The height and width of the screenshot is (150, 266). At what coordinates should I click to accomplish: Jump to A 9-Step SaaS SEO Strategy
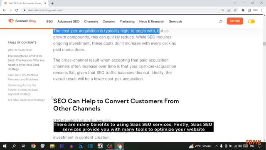(26, 100)
